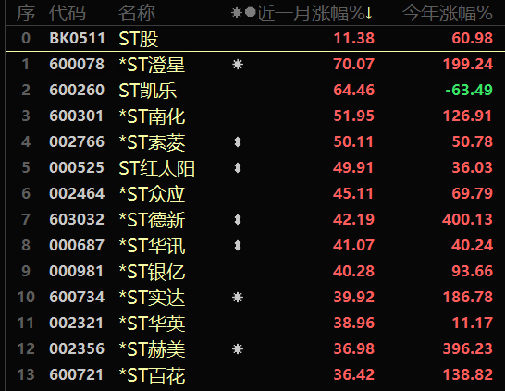This screenshot has width=505, height=391.
Task: Click the up-down arrow icon beside *ST索菱
Action: tap(238, 142)
